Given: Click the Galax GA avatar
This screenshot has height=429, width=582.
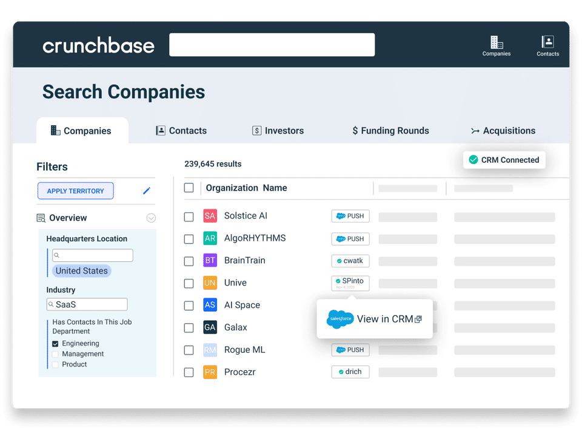Looking at the screenshot, I should tap(210, 327).
